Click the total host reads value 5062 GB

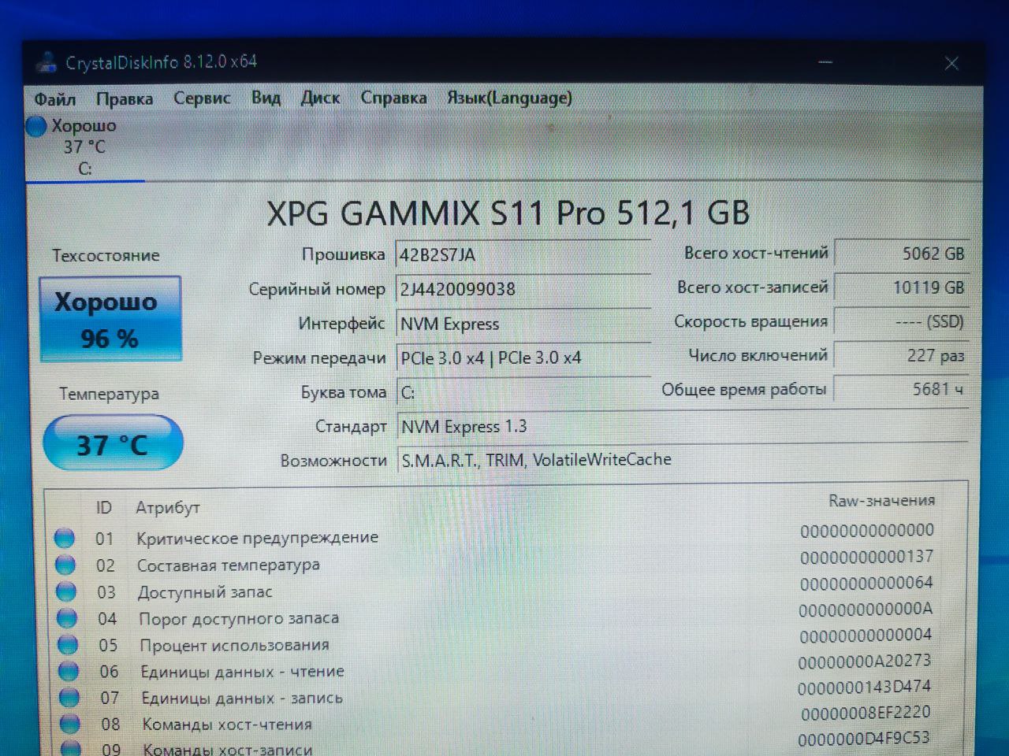(x=901, y=254)
